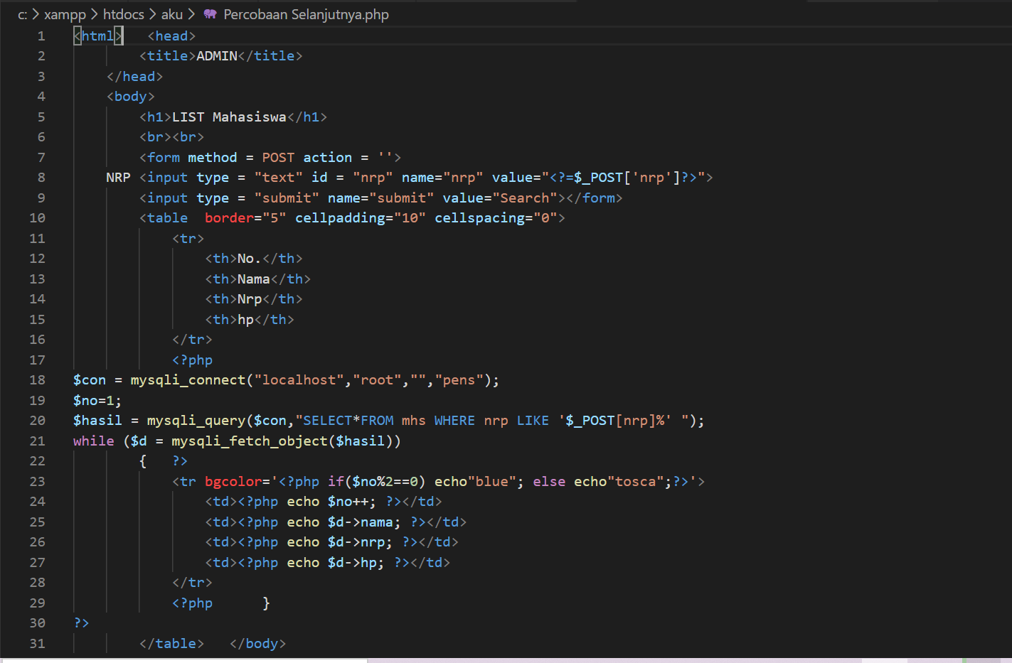Click the "LIST Mahasiswa" heading text

229,117
